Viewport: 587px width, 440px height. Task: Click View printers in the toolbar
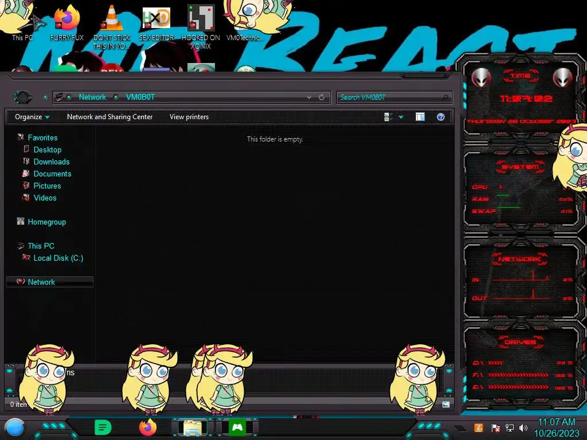189,117
